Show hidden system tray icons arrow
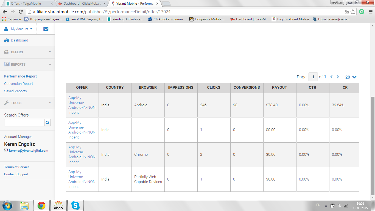Screen dimensions: 375x211 click(326, 206)
